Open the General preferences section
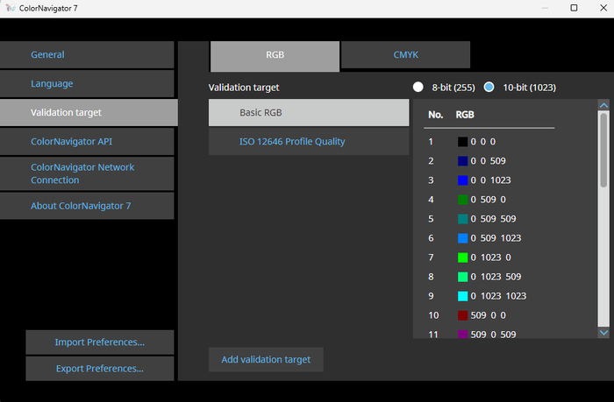 (87, 55)
